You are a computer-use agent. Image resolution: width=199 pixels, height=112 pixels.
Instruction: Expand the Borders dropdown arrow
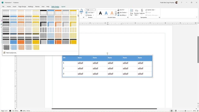coord(93,15)
